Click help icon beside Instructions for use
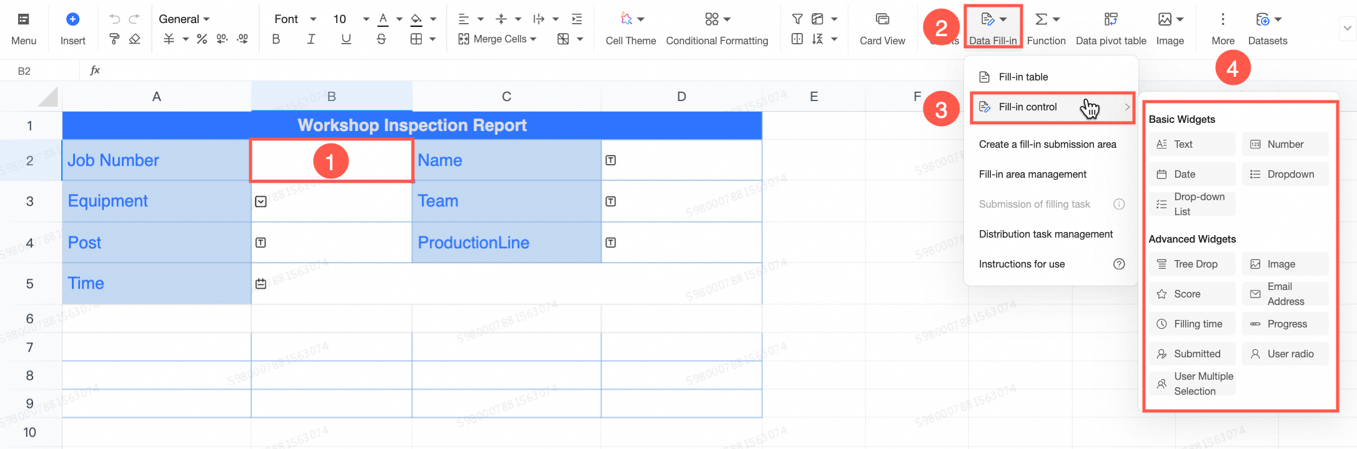Screen dimensions: 1357x449 [1119, 264]
